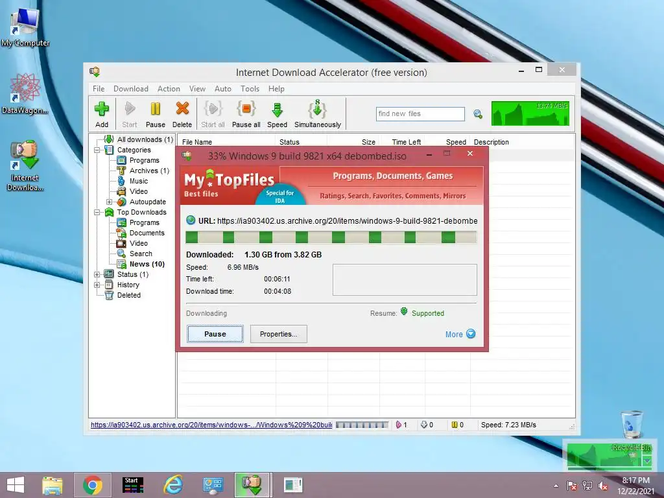664x498 pixels.
Task: Select the History tree item
Action: 128,285
